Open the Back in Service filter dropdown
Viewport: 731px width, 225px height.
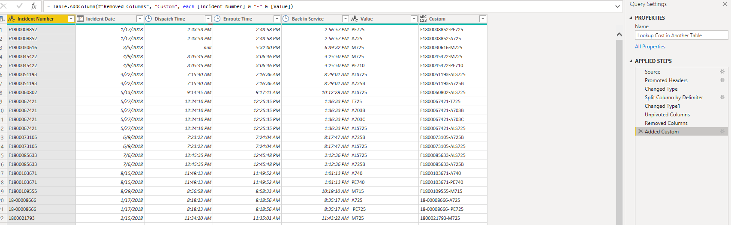[346, 19]
